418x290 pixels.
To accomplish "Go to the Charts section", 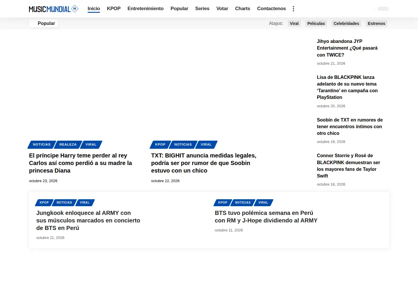I will 242,9.
